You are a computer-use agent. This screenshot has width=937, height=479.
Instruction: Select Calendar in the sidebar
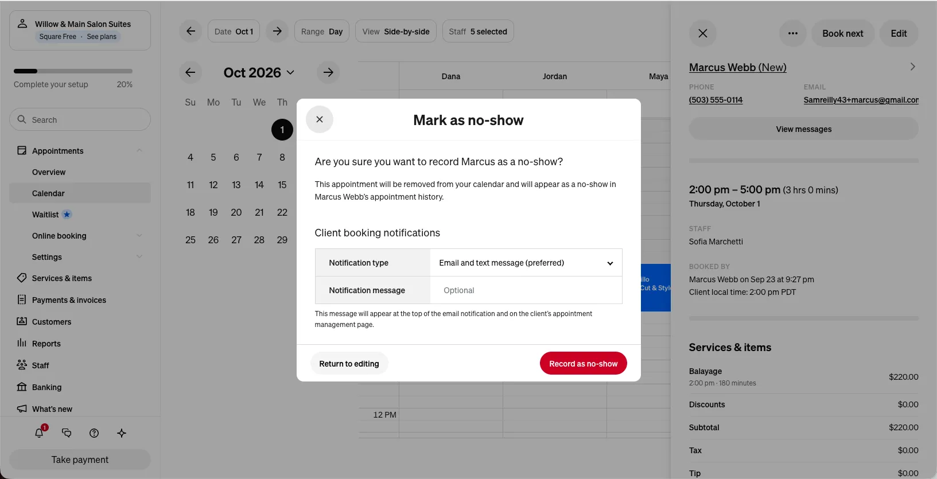pyautogui.click(x=80, y=193)
